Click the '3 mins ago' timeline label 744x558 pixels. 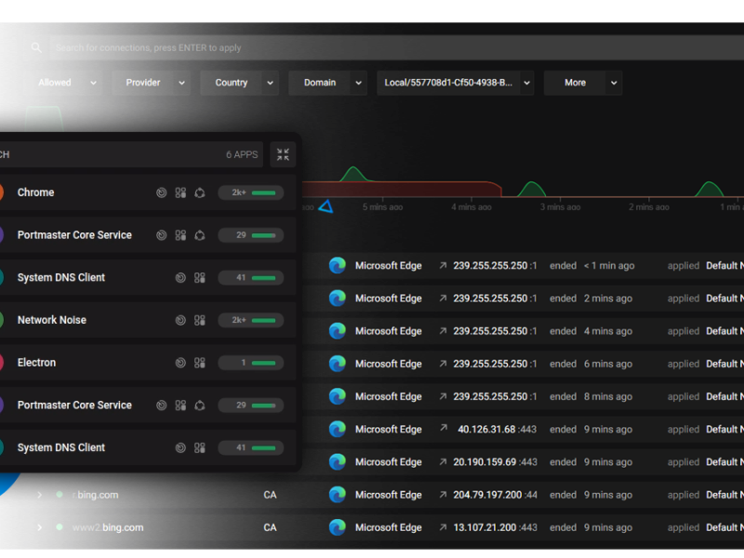coord(560,206)
